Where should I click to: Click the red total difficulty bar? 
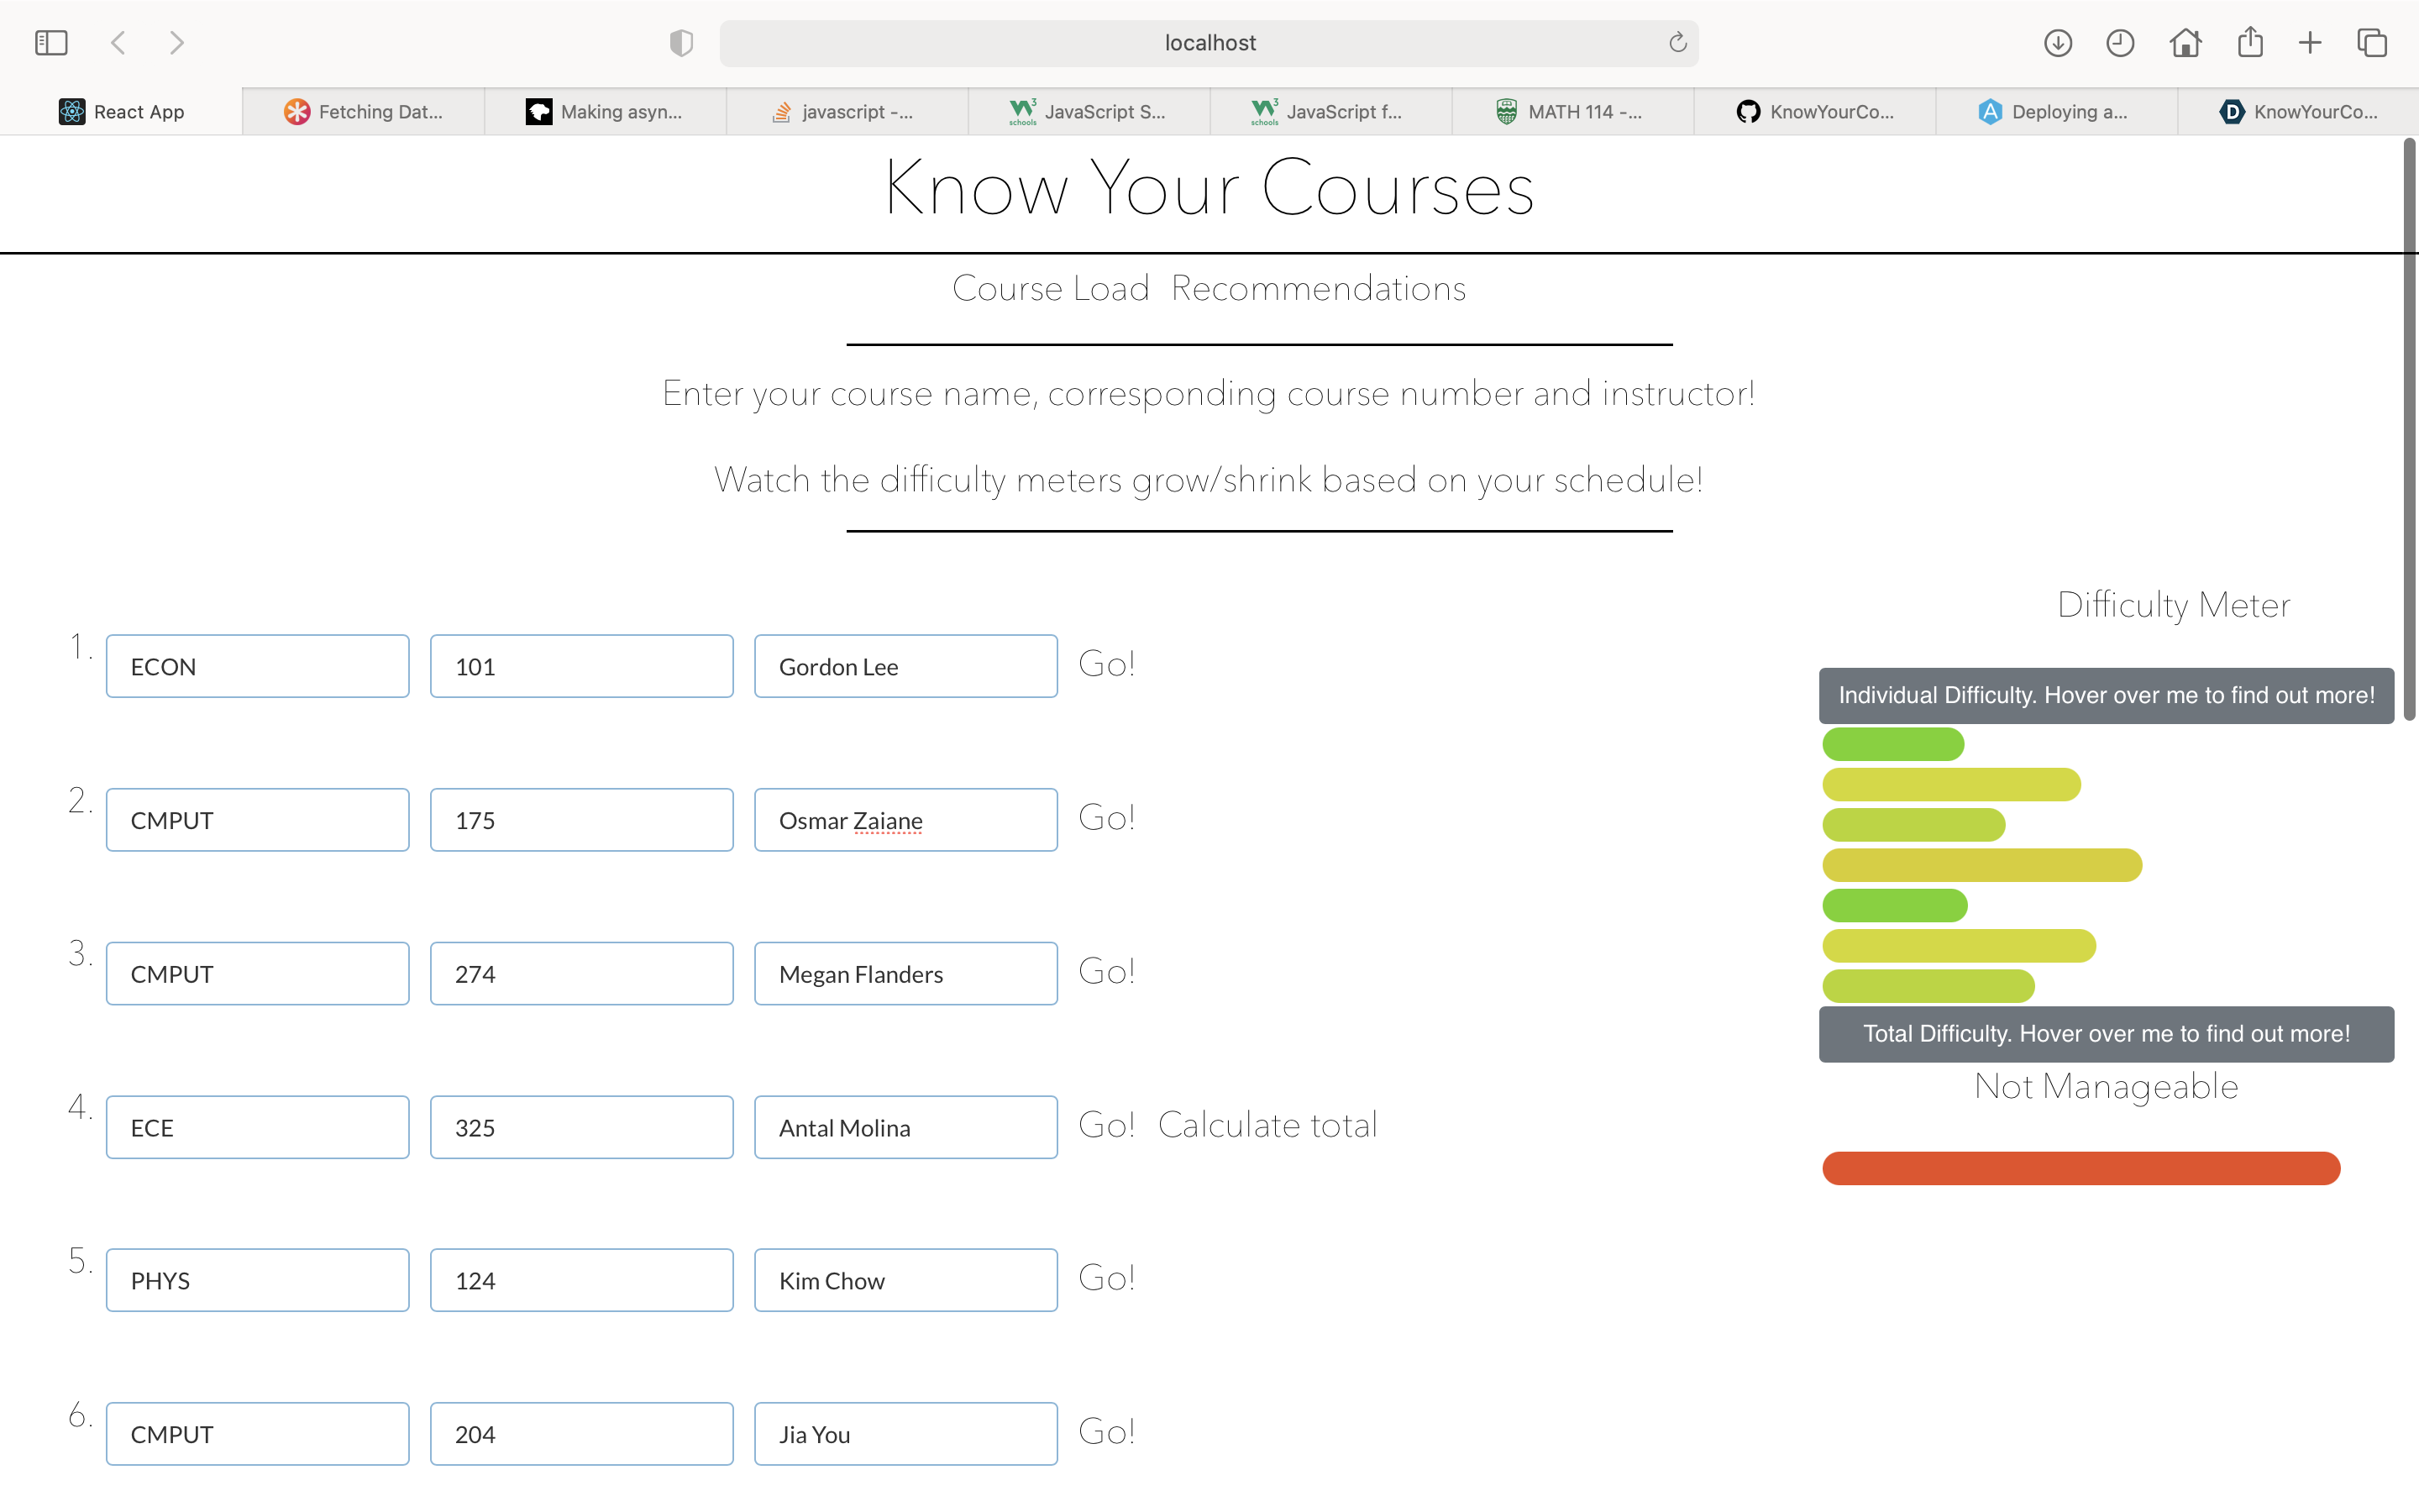tap(2081, 1168)
